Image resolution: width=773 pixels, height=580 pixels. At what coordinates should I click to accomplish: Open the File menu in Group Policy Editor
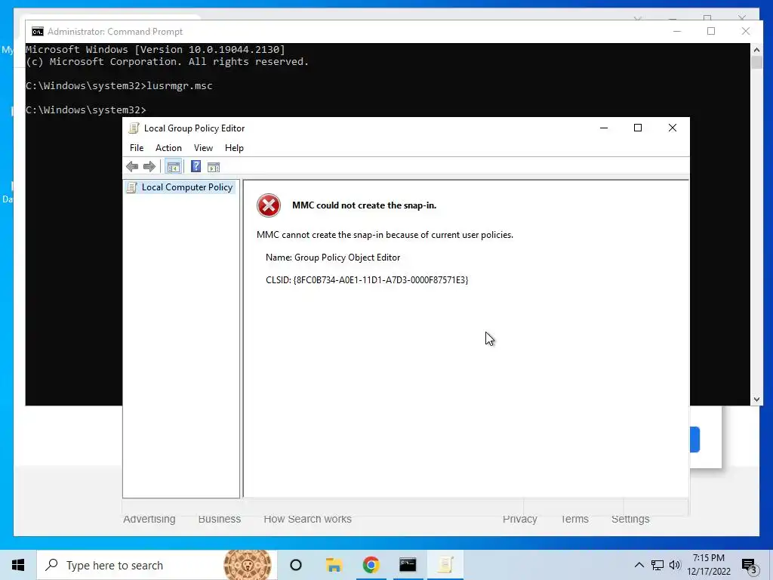[x=137, y=148]
